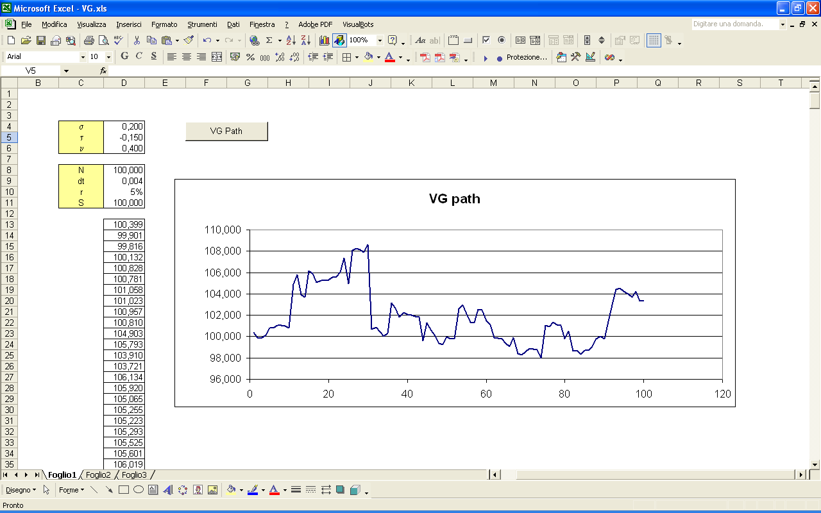Screen dimensions: 821x513
Task: Open the Inserisci menu
Action: tap(129, 24)
